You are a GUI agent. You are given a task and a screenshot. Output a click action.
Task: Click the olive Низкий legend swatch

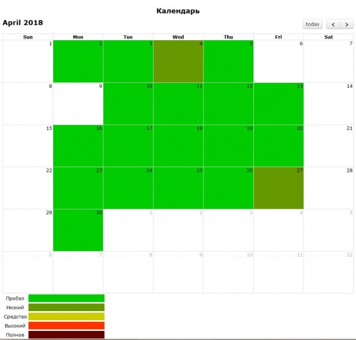66,307
